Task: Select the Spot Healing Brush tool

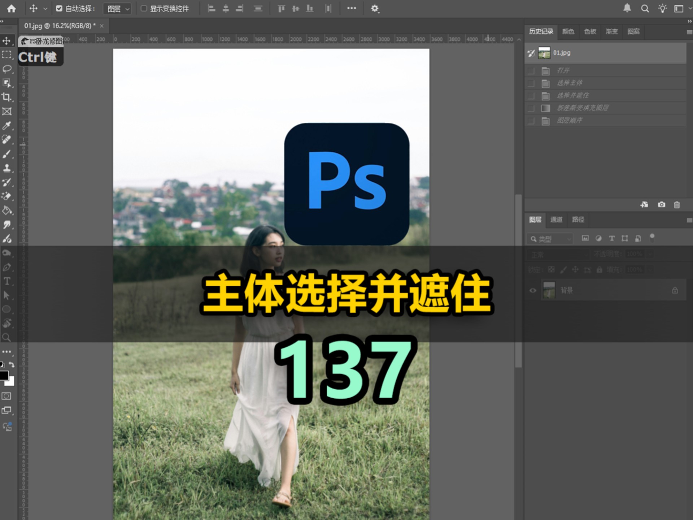Action: 6,139
